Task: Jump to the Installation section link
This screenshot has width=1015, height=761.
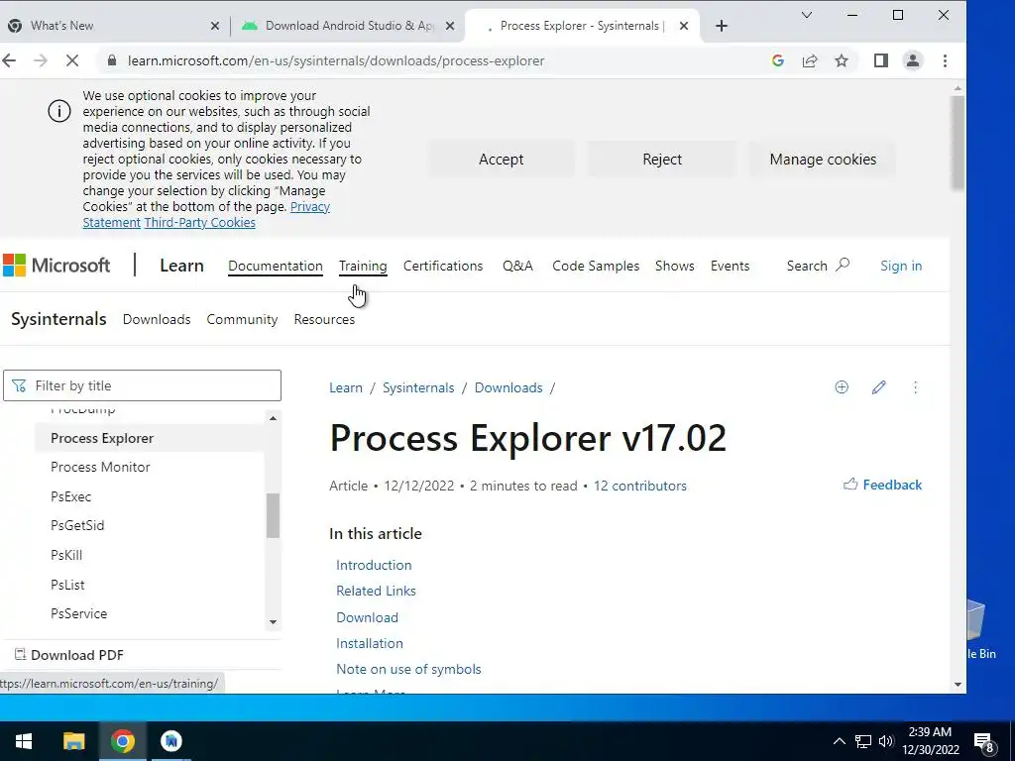Action: click(370, 643)
